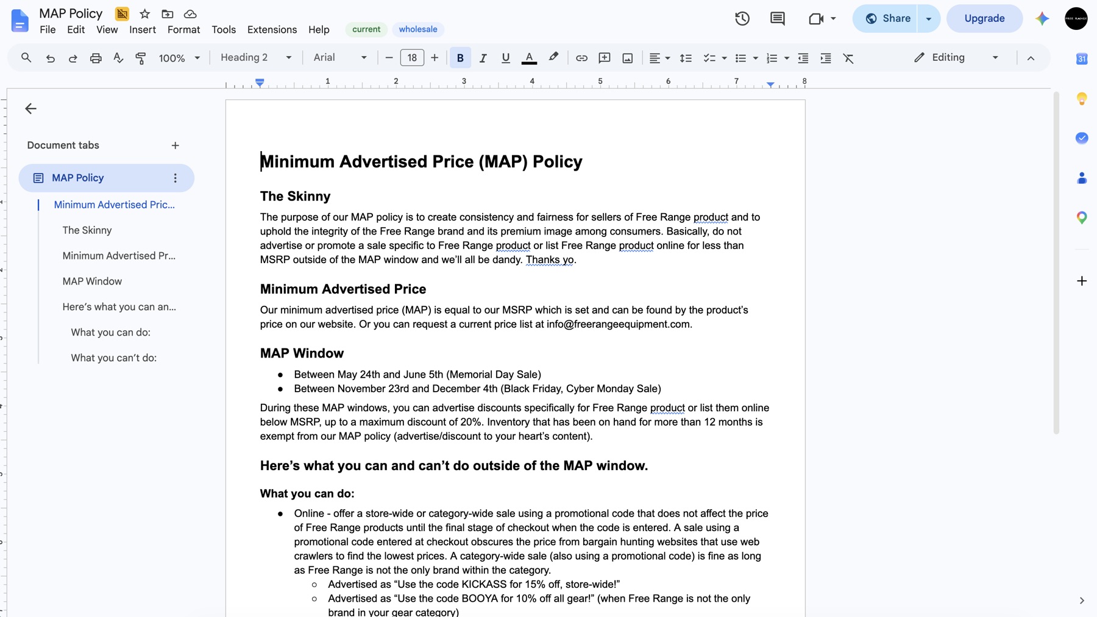Click the Share button

click(886, 18)
